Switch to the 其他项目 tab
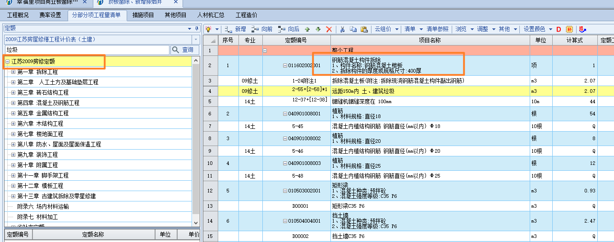The image size is (614, 242). [175, 15]
